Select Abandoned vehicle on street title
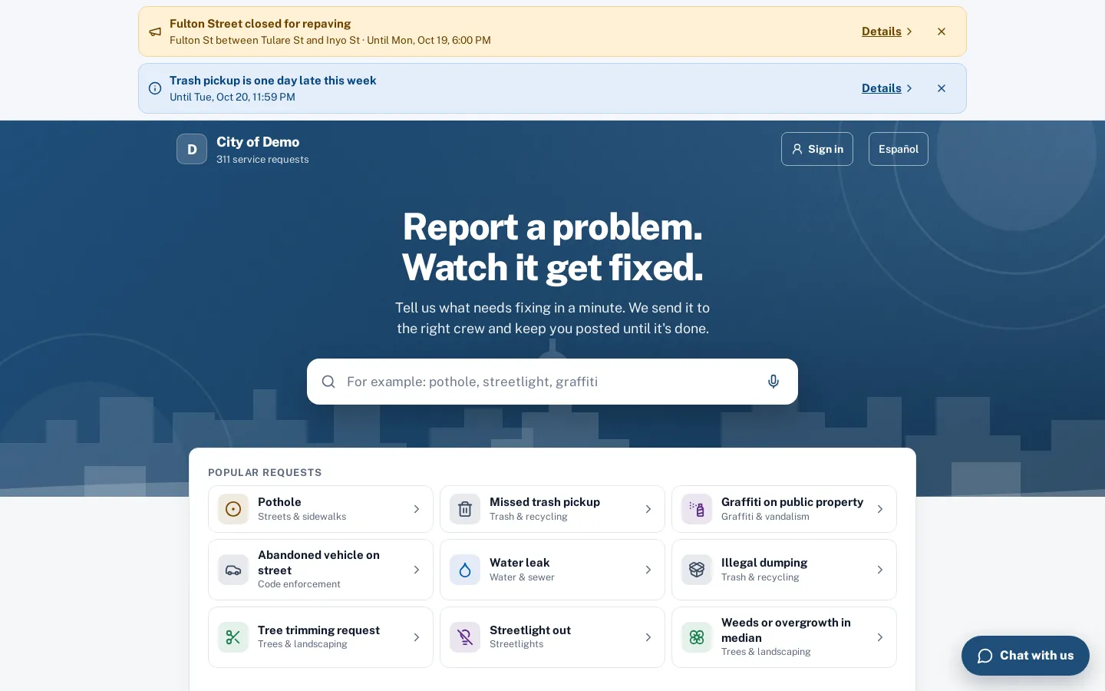Screen dimensions: 1105x691 318,563
